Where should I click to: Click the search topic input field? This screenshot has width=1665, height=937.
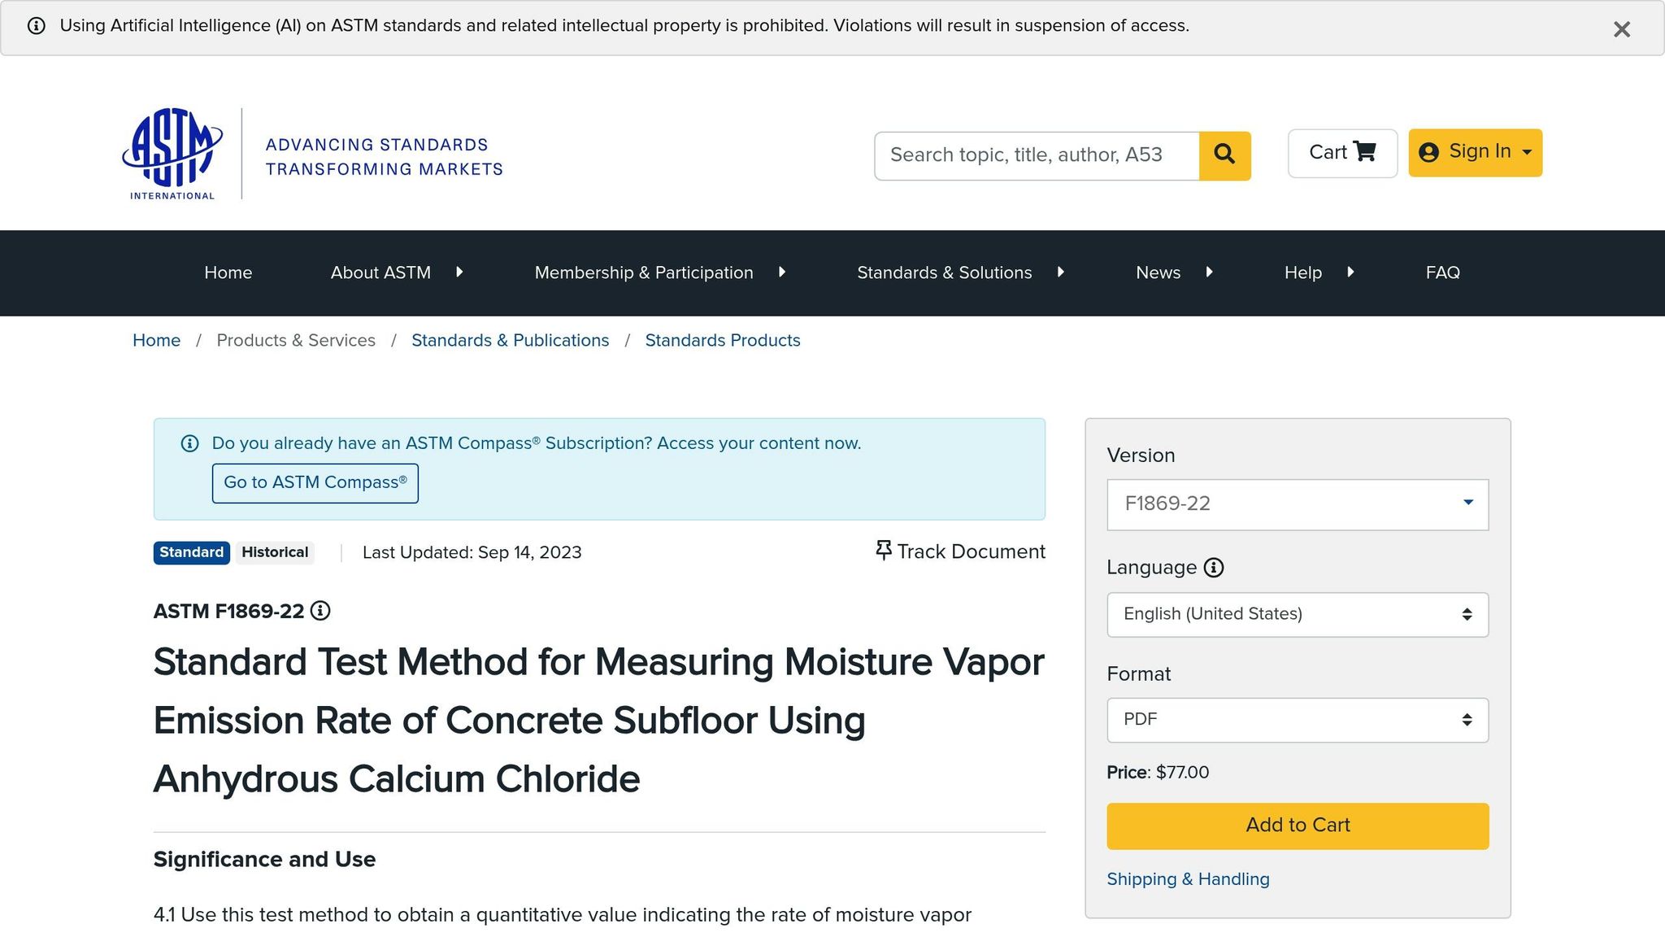click(x=1037, y=155)
